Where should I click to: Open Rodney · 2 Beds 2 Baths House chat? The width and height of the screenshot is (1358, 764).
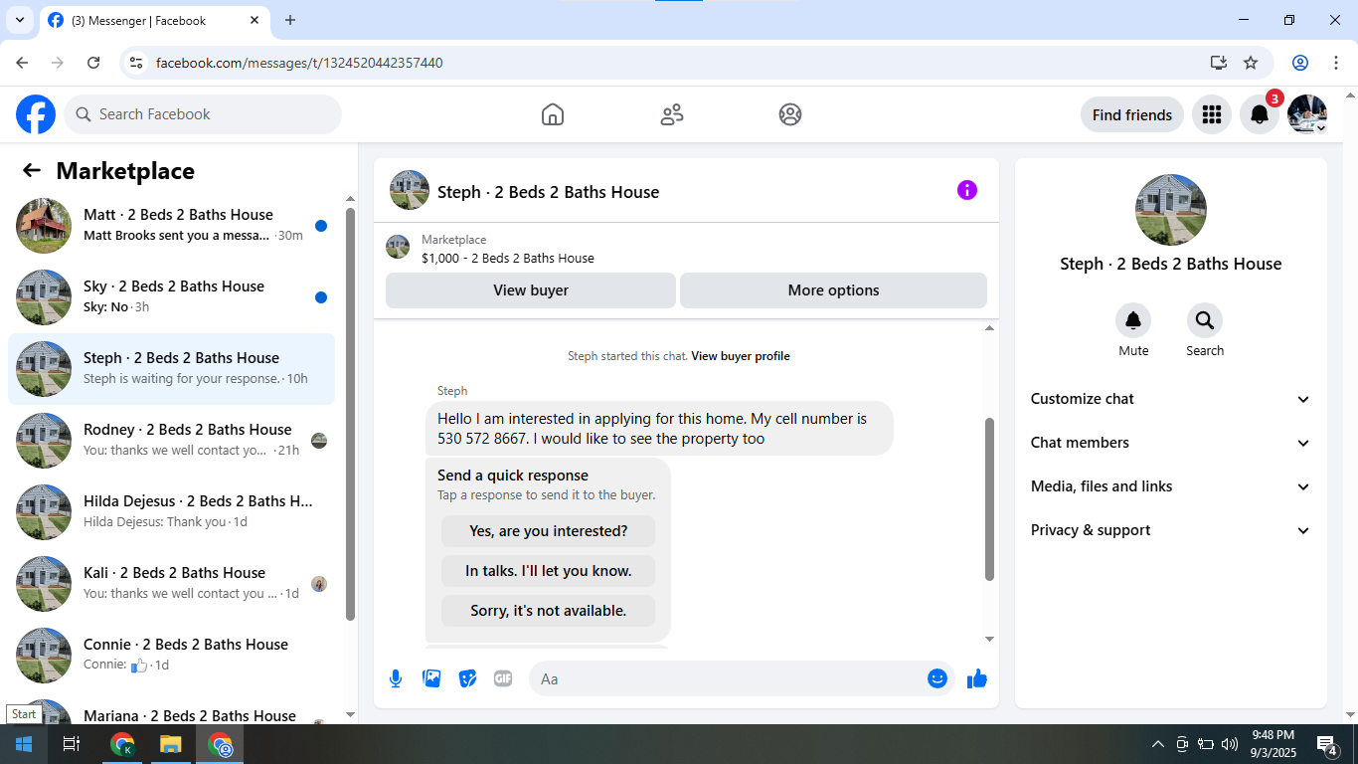[x=172, y=441]
